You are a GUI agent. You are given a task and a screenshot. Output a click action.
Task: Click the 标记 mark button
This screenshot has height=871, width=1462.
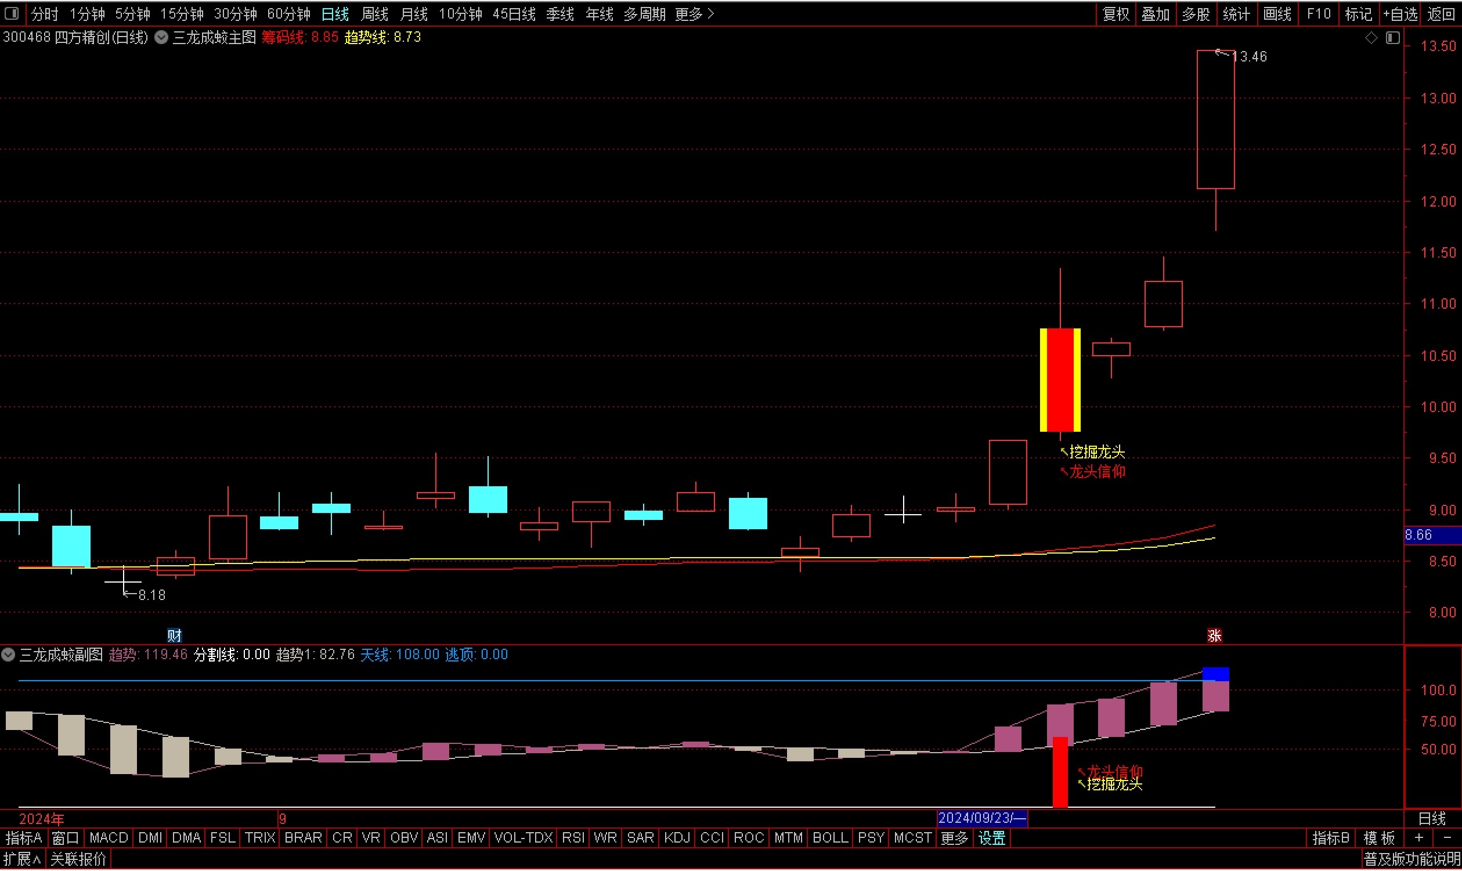[x=1358, y=13]
